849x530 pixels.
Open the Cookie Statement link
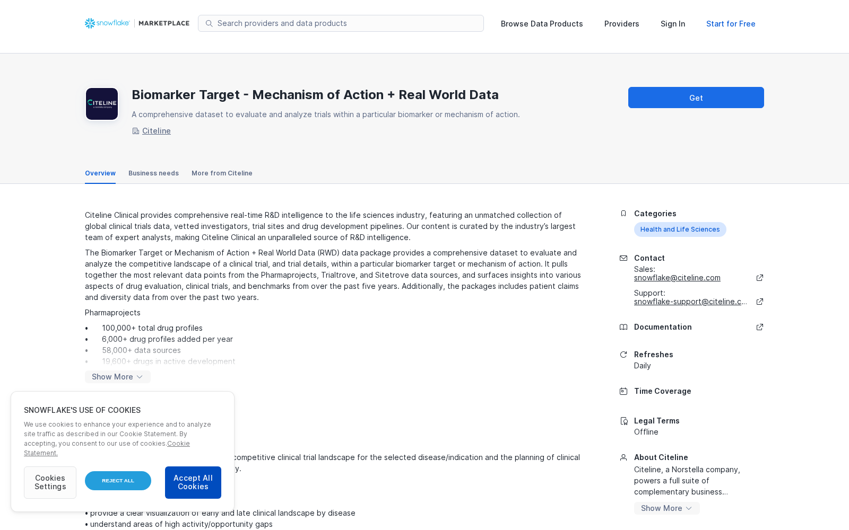click(107, 448)
